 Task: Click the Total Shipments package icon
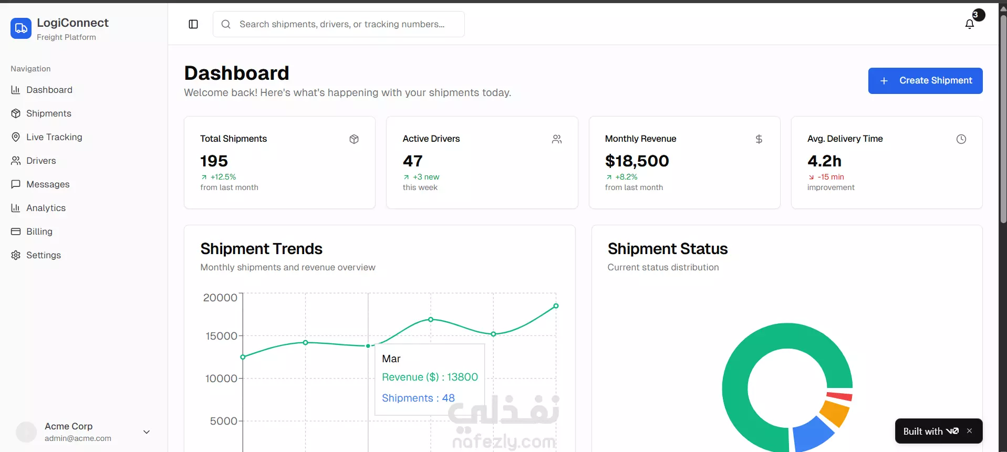(x=354, y=139)
